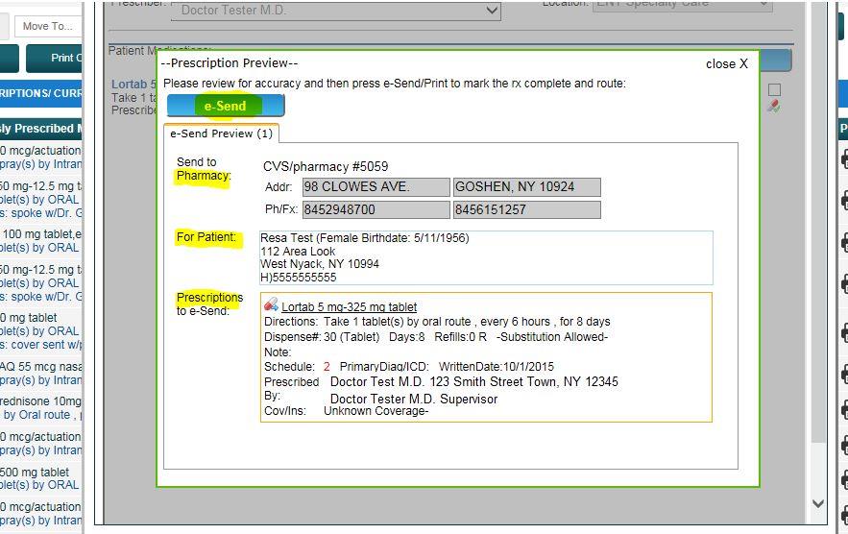Tick the checkbox right of the preview dialog
Image resolution: width=848 pixels, height=534 pixels.
tap(774, 90)
